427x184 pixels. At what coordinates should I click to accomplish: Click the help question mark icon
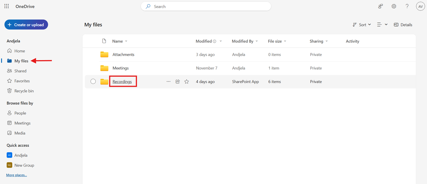[407, 6]
